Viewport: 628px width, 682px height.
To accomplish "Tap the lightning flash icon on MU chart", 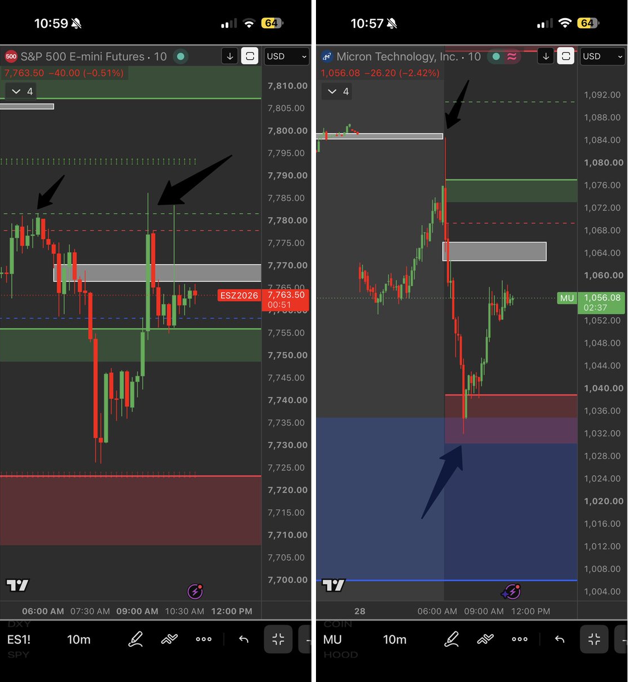I will (x=511, y=592).
